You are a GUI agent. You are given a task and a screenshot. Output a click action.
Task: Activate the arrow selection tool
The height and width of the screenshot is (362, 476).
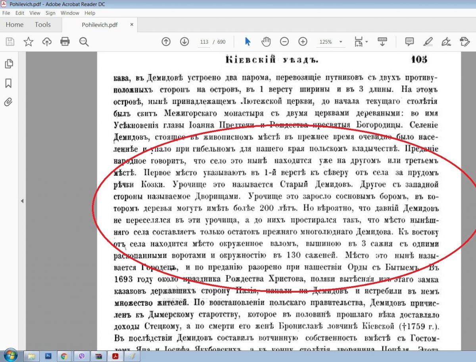[x=248, y=42]
